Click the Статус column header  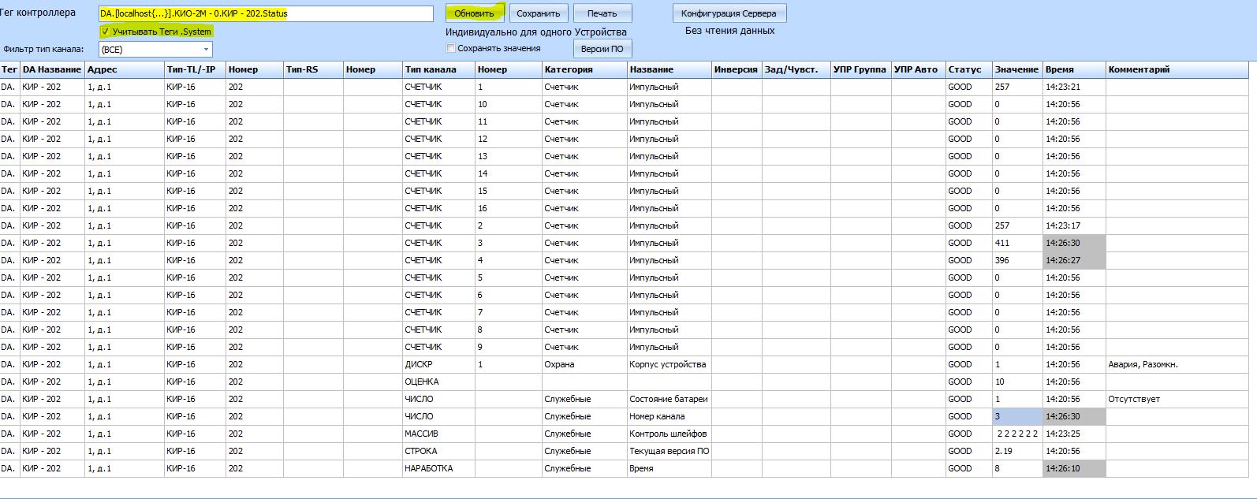pos(964,69)
